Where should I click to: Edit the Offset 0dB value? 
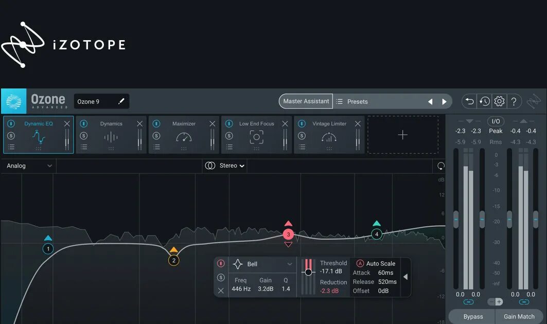[383, 291]
